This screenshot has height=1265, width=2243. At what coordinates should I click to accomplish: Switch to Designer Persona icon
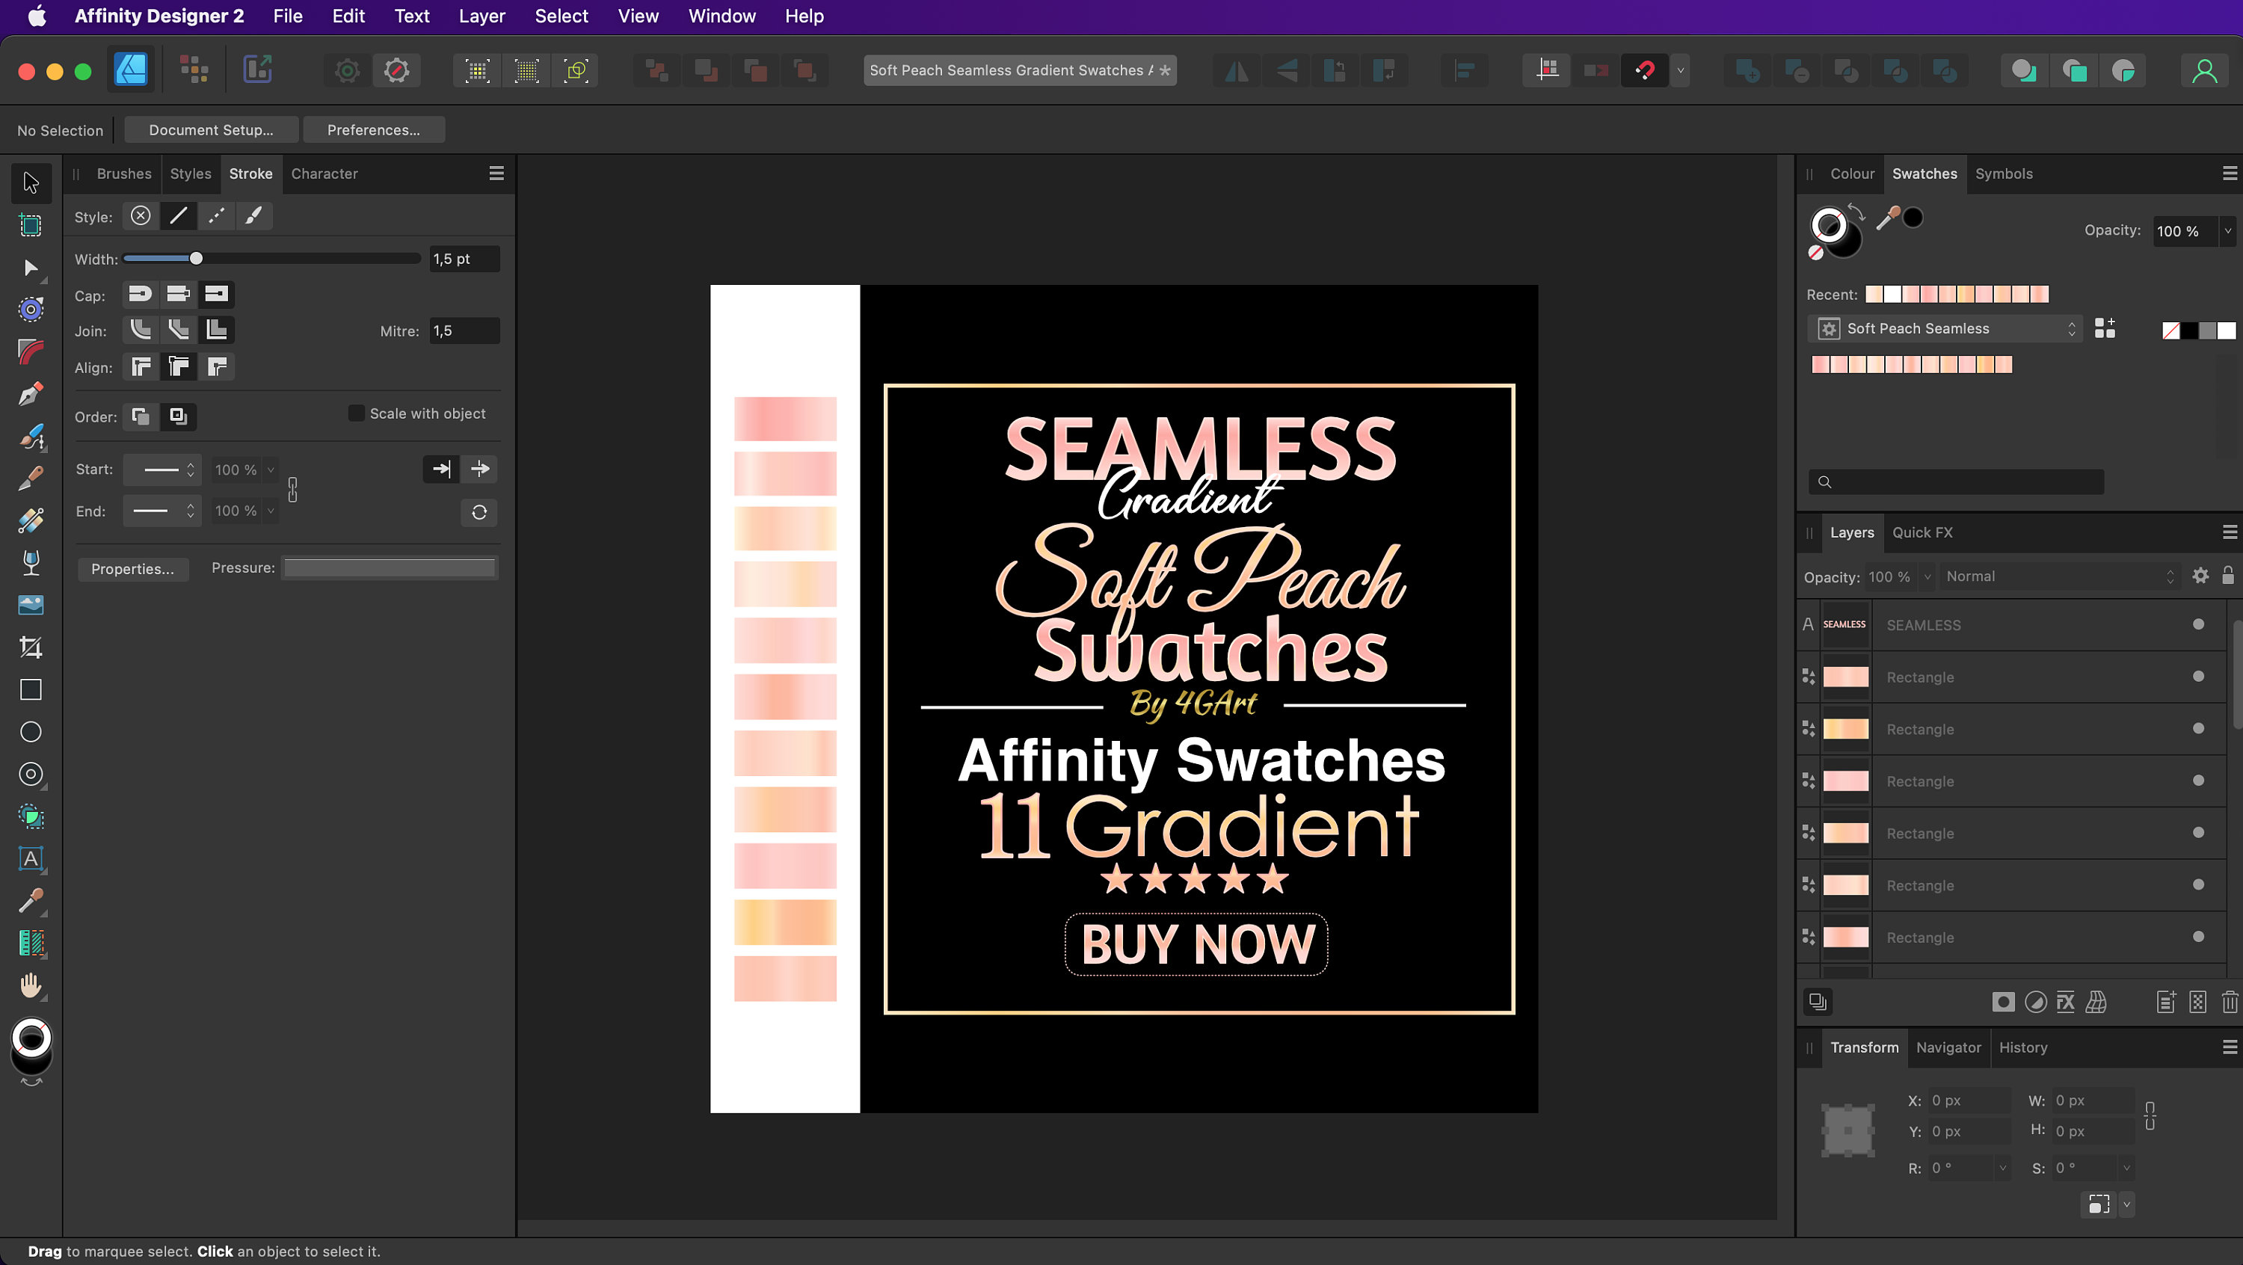point(132,70)
